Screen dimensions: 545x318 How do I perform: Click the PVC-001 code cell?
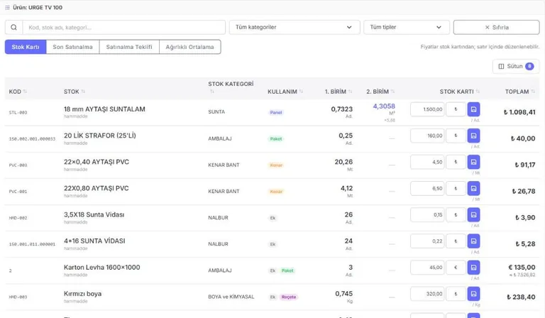click(18, 192)
